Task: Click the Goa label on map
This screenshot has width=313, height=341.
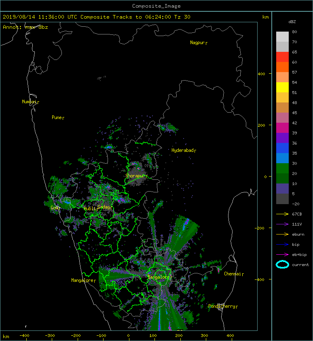Action: click(x=55, y=208)
